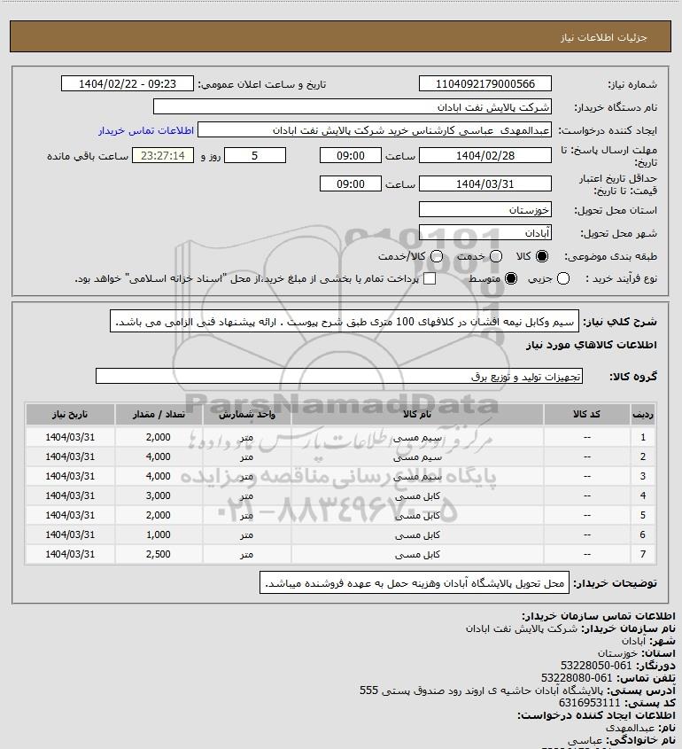This screenshot has height=749, width=682.
Task: Click the buyer organization name field
Action: (x=353, y=106)
